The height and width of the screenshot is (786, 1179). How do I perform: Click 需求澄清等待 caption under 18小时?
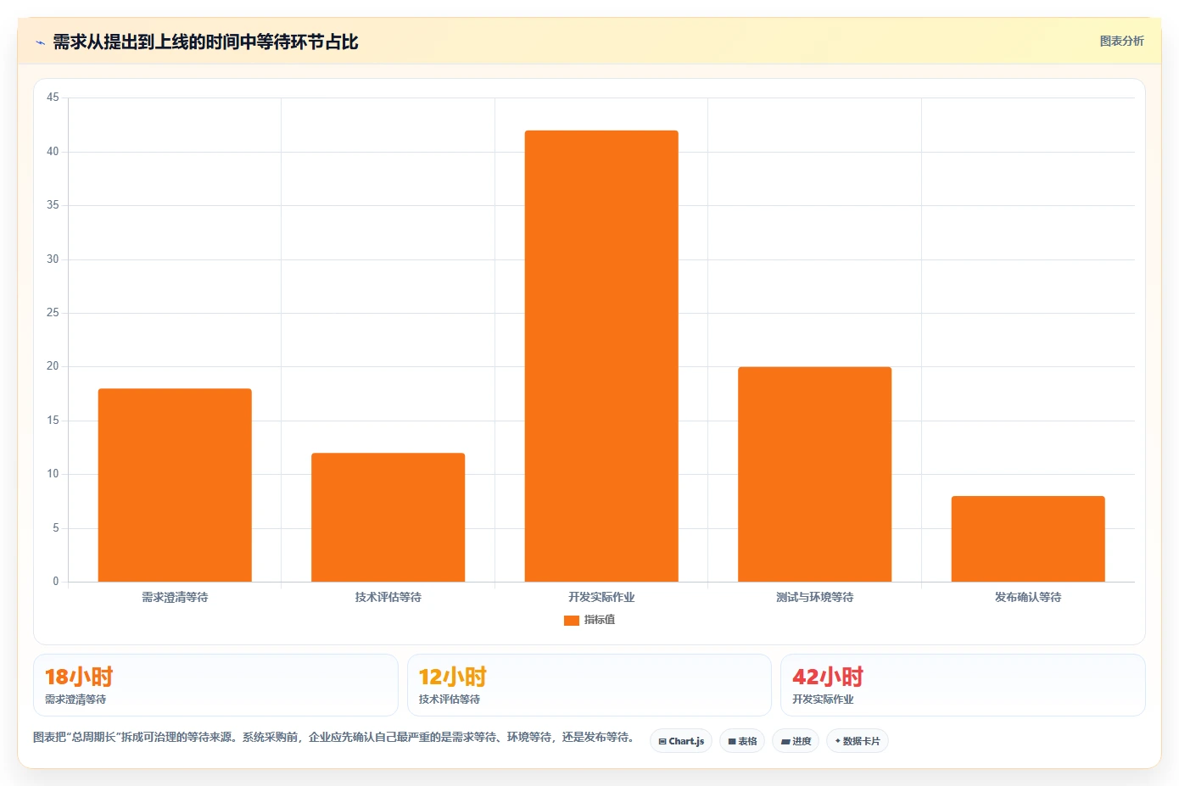tap(75, 700)
